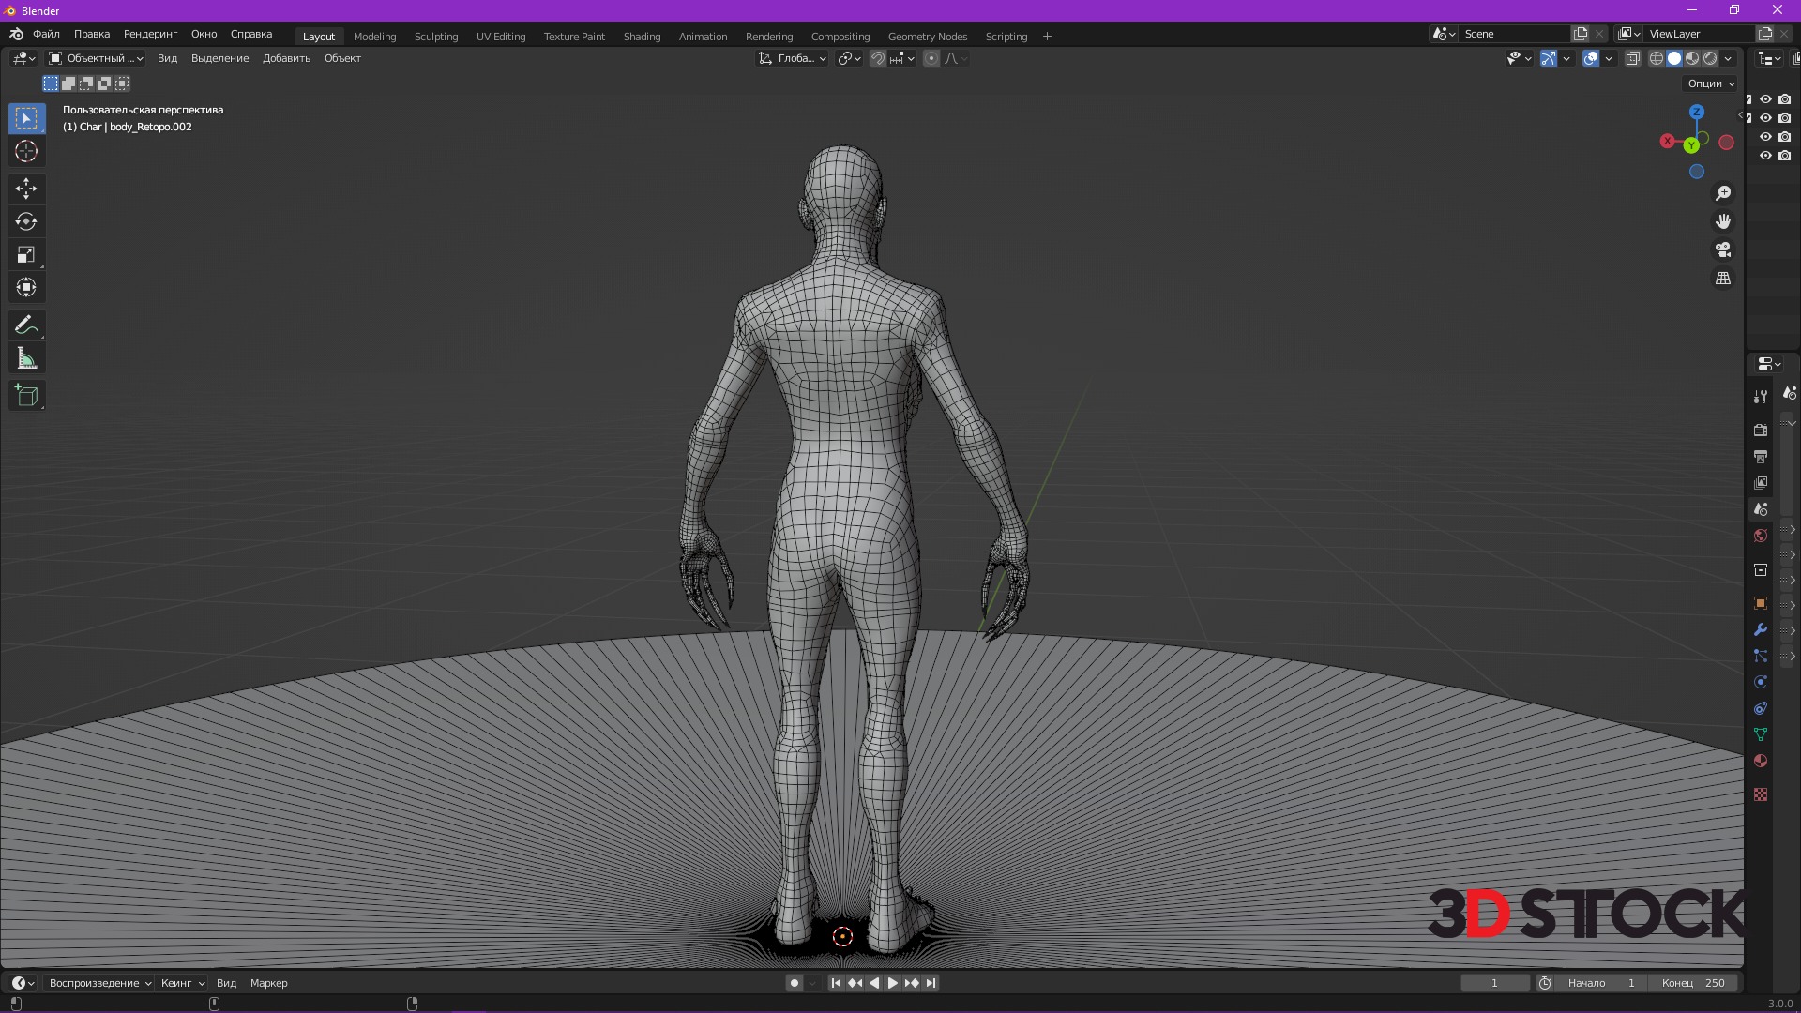
Task: Hide first outliner item with eye icon
Action: click(1765, 99)
